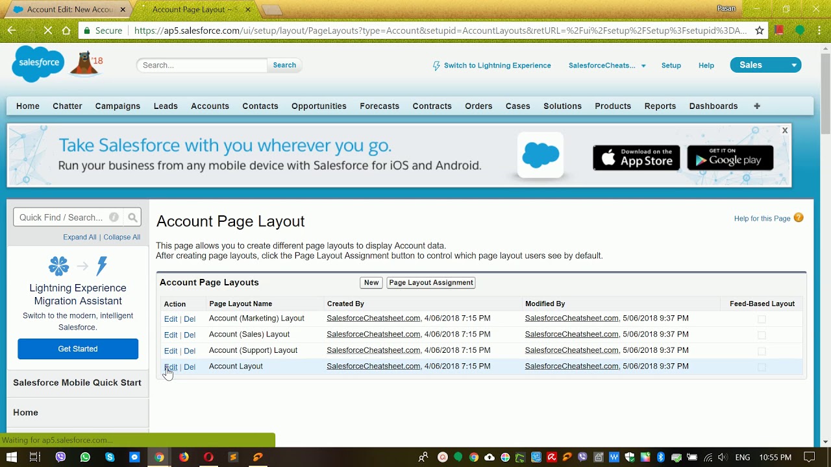Open the Campaigns tab
The width and height of the screenshot is (831, 467).
click(118, 106)
